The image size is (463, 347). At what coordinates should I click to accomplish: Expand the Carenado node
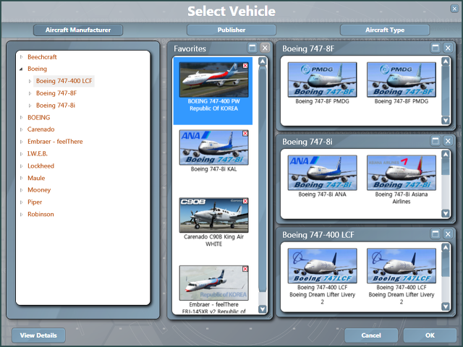[21, 129]
